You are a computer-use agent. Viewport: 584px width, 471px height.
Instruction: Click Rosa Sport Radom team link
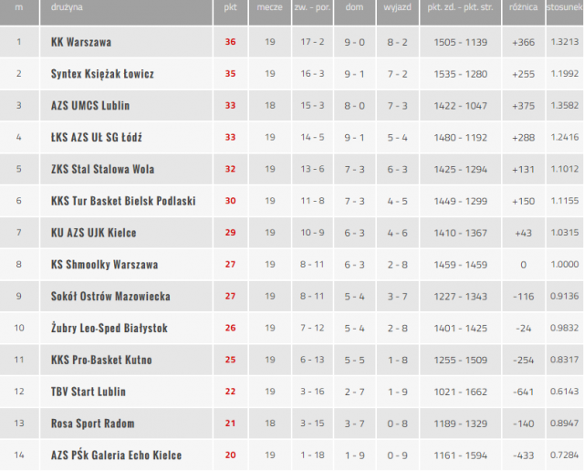(x=91, y=424)
